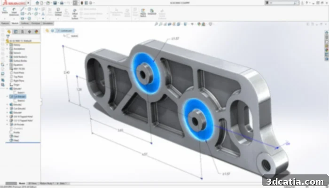This screenshot has height=188, width=329.
Task: Select the Circle sketch tool
Action: pos(29,9)
